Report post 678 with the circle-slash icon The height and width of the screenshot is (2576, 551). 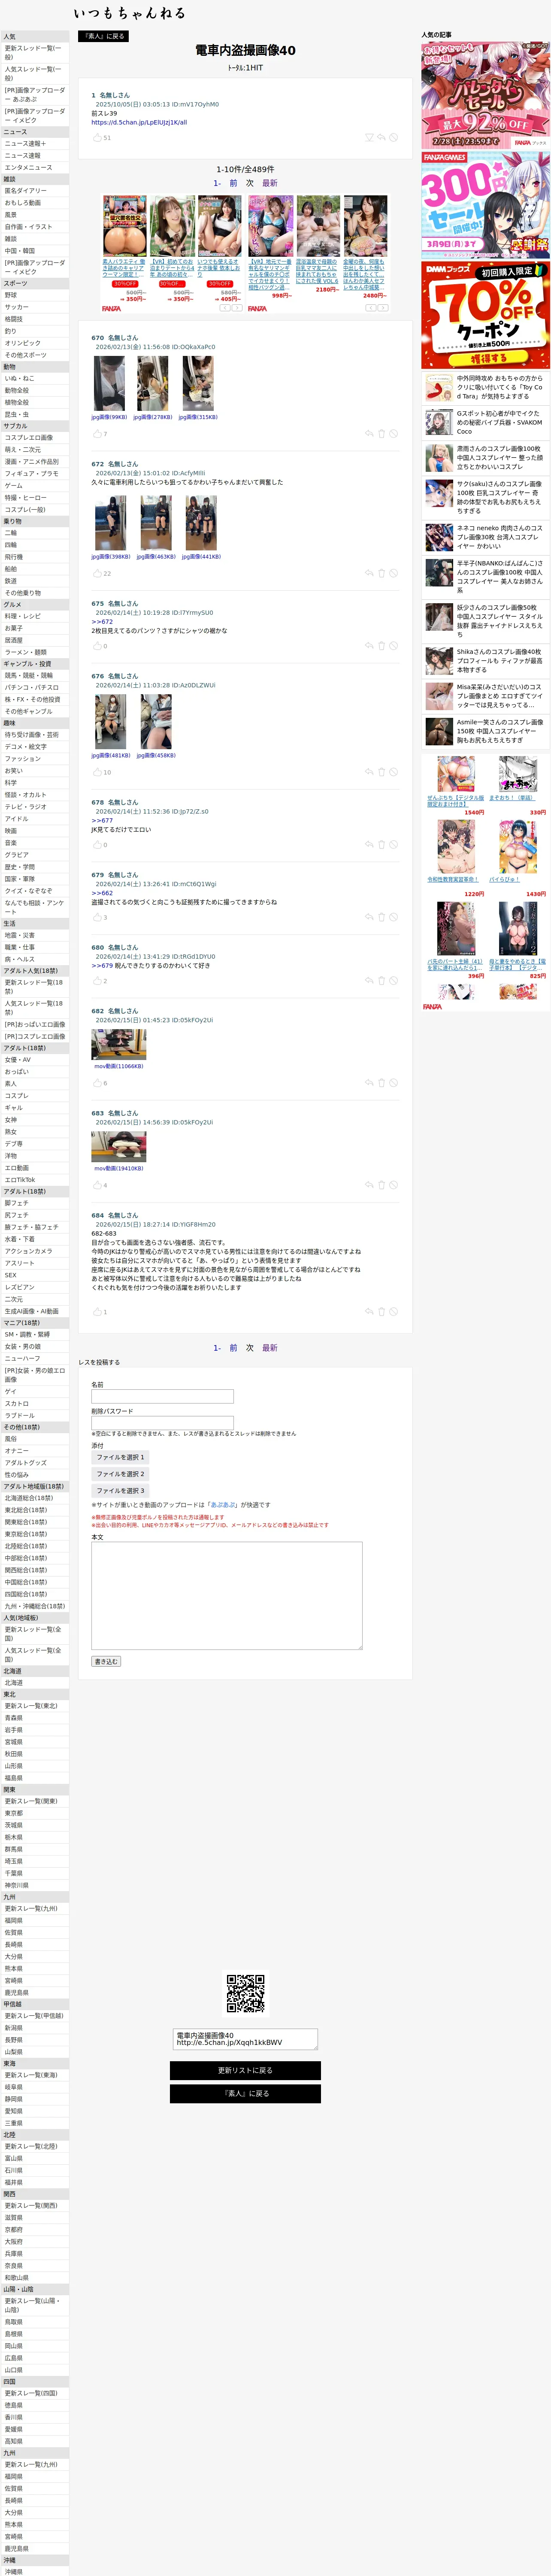pyautogui.click(x=394, y=845)
